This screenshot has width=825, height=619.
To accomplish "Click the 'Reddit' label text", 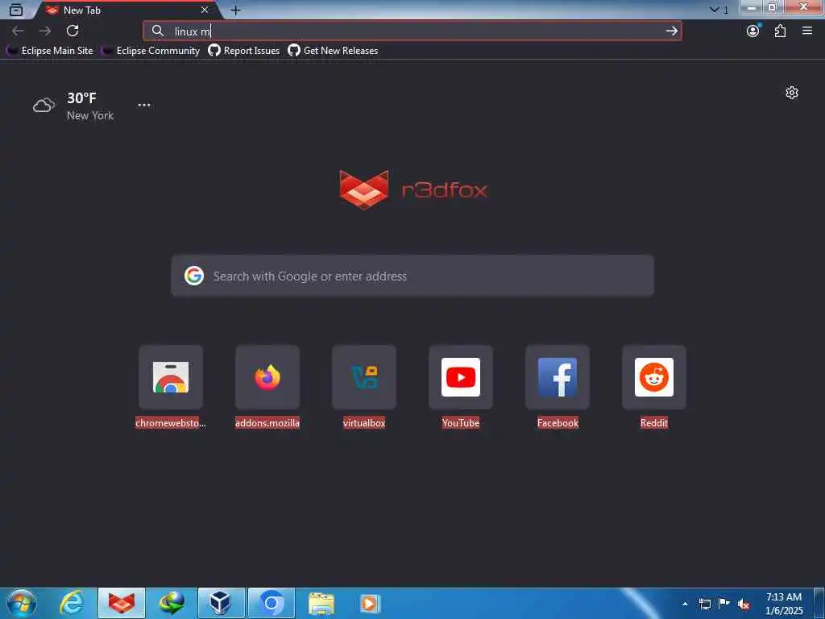I will (654, 422).
